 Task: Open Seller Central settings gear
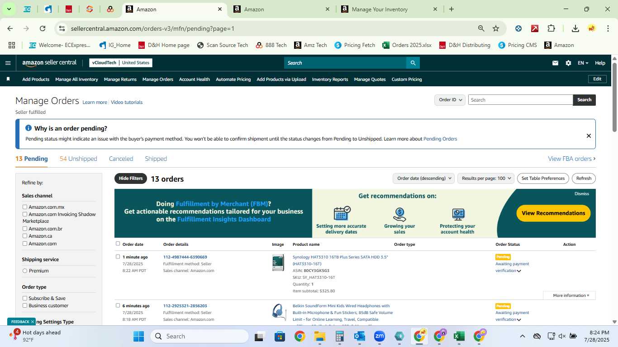click(568, 63)
